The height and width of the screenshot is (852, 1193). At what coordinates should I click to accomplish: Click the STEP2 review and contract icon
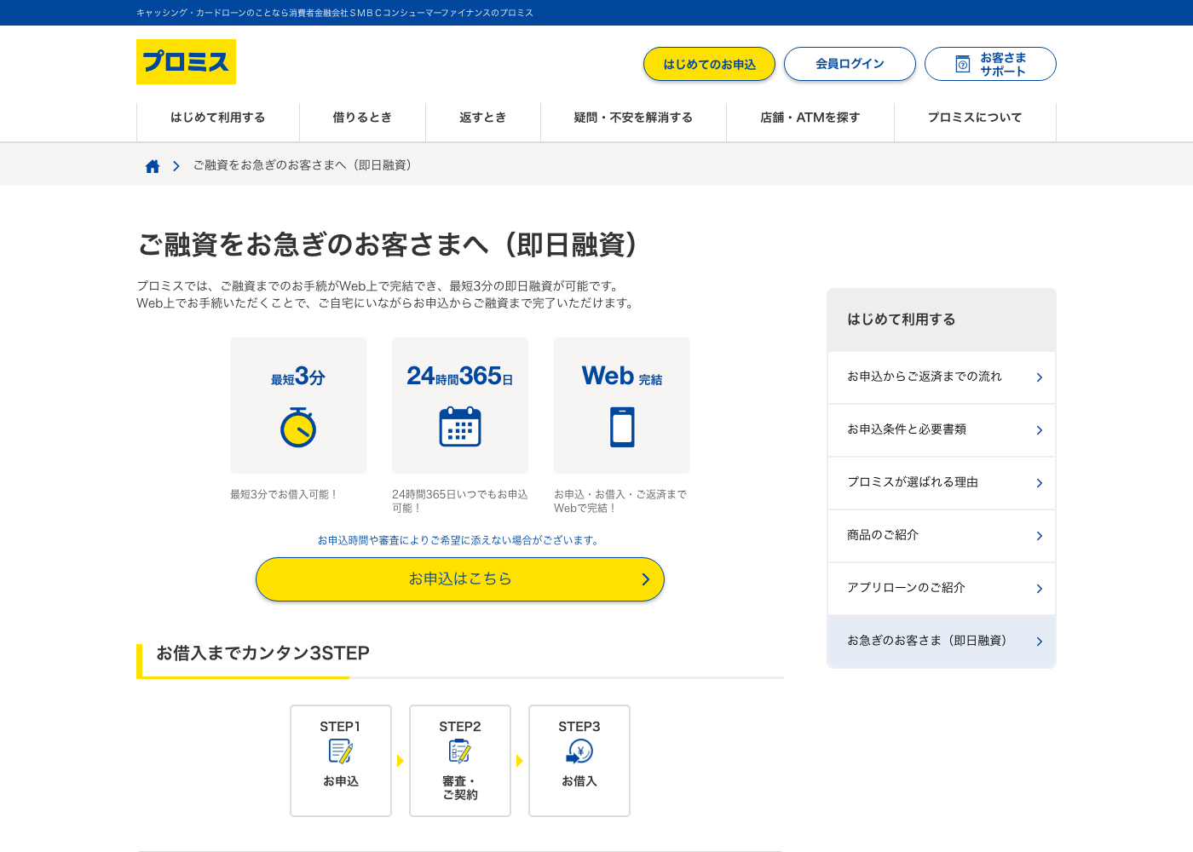click(460, 751)
